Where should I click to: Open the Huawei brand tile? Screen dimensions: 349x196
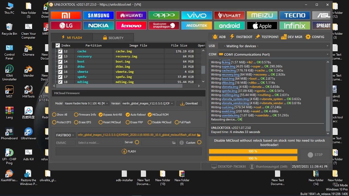click(131, 15)
